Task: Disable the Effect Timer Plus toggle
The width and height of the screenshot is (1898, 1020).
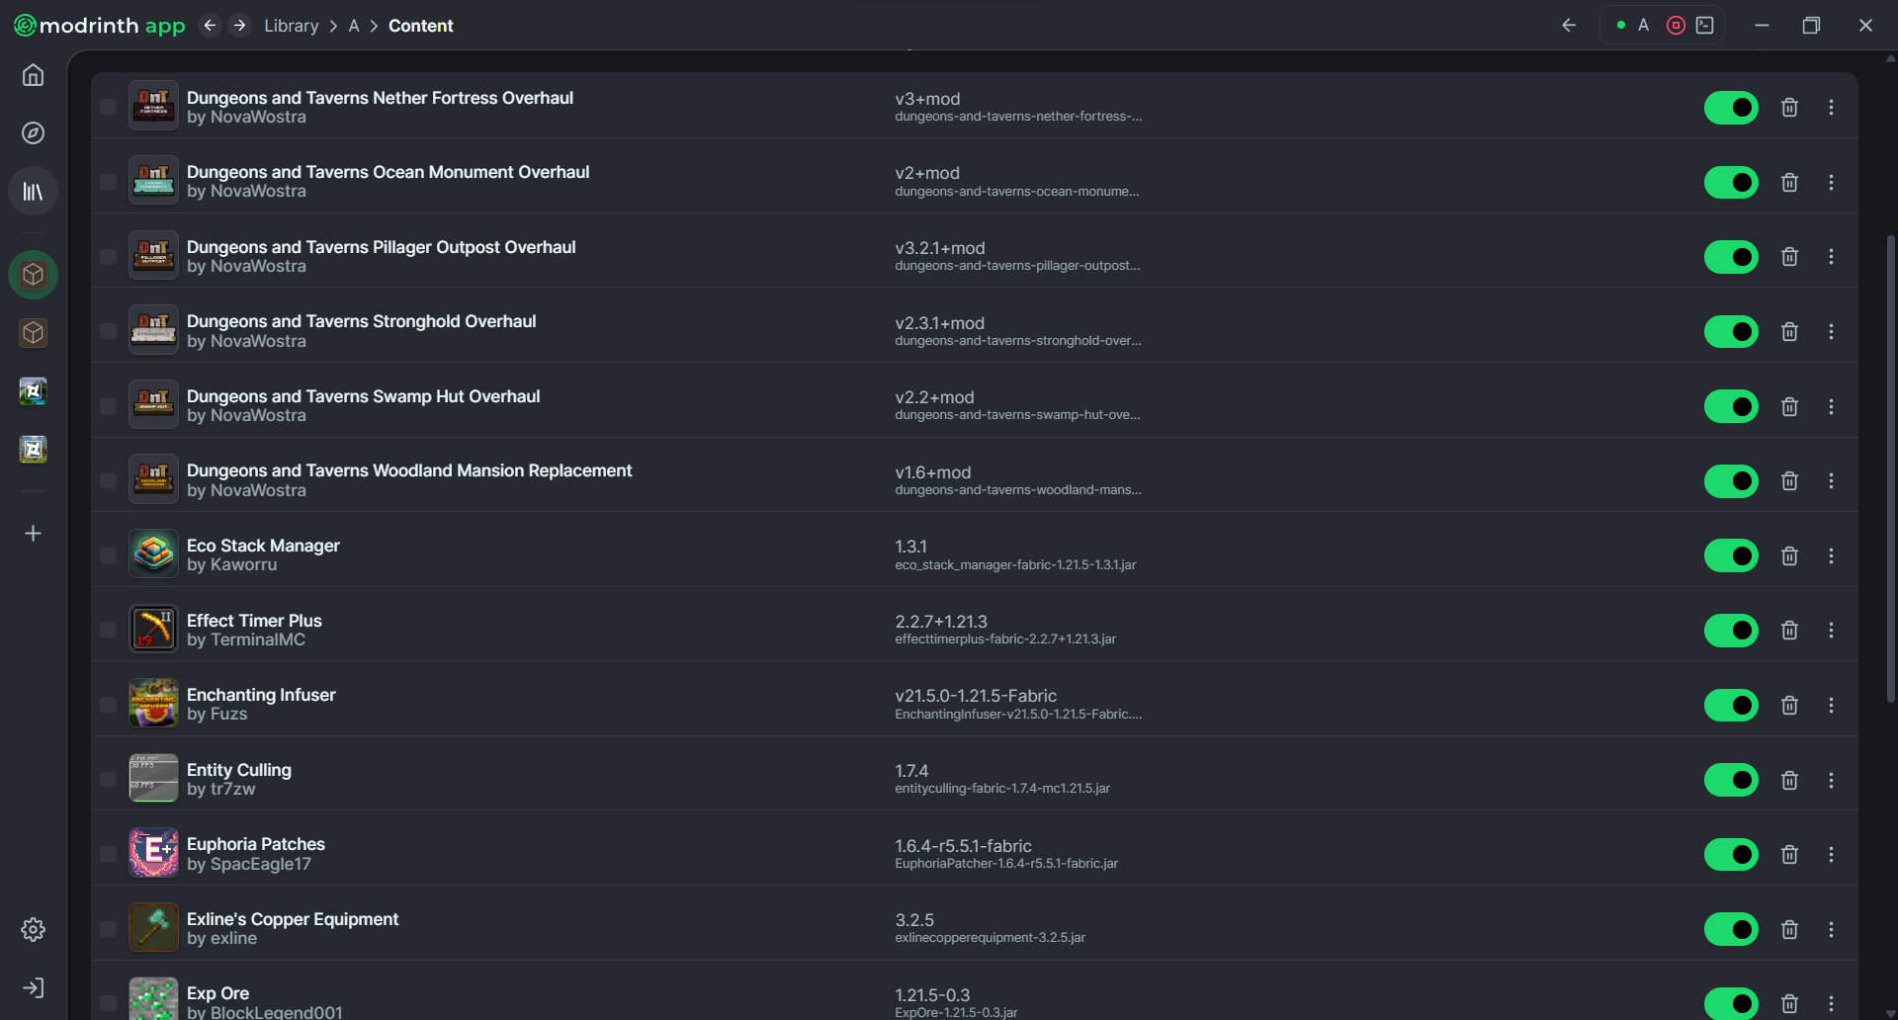Action: [x=1731, y=631]
